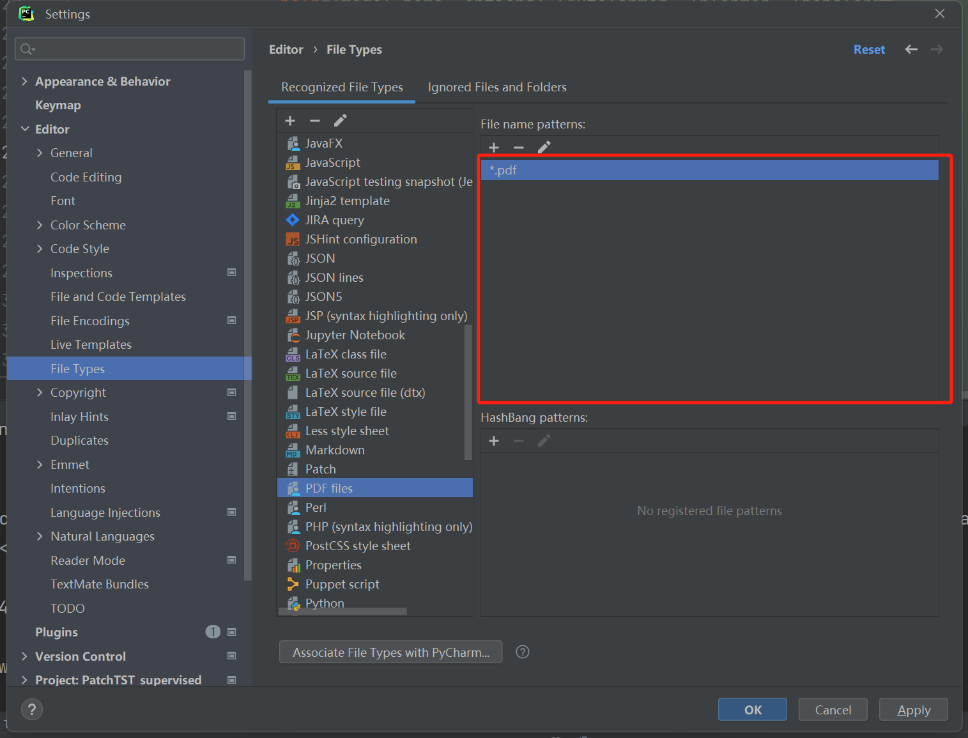Focus the settings search field

click(x=130, y=49)
